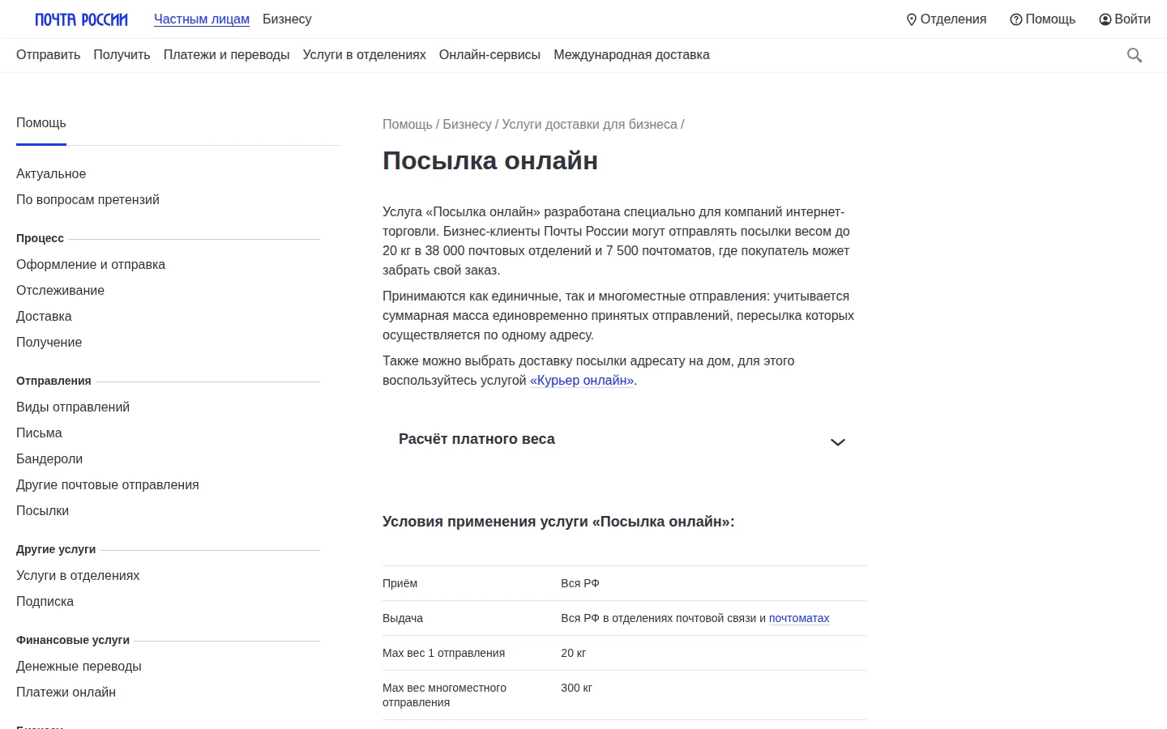The width and height of the screenshot is (1167, 729).
Task: Follow the «Курьер онлайн» link
Action: point(582,381)
